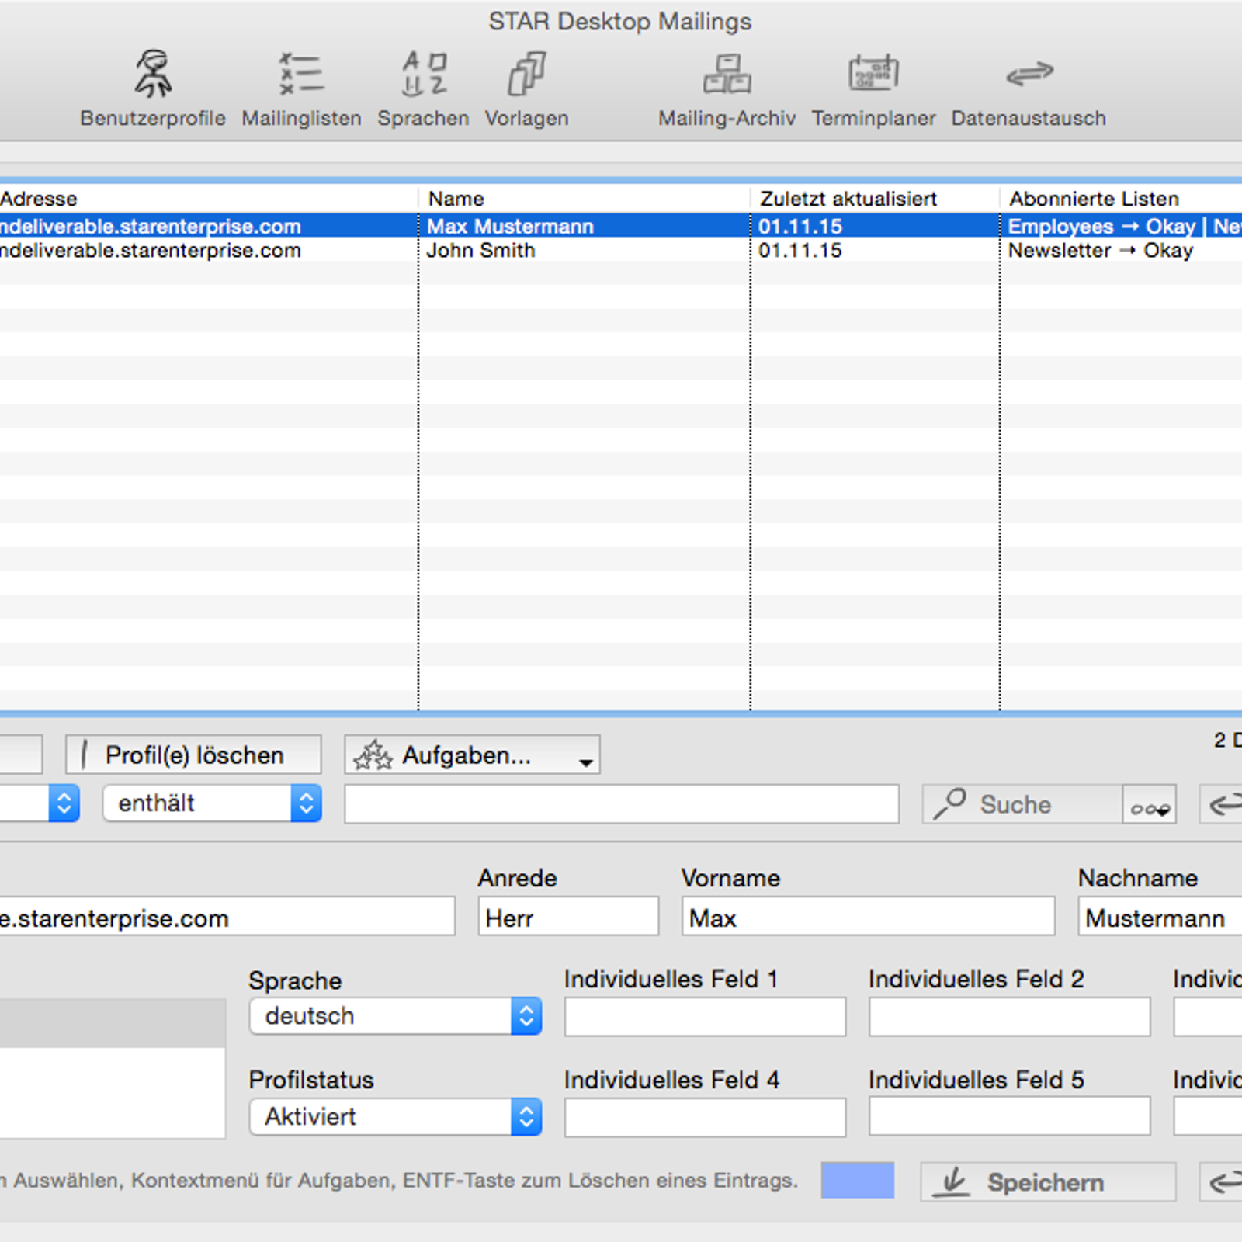The height and width of the screenshot is (1242, 1242).
Task: Click into the search text field
Action: pyautogui.click(x=622, y=804)
